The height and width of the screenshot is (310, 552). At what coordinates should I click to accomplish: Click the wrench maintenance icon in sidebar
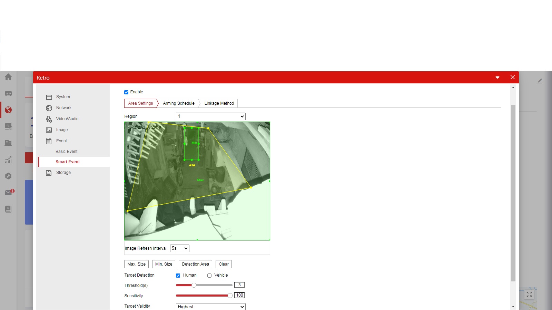(8, 176)
